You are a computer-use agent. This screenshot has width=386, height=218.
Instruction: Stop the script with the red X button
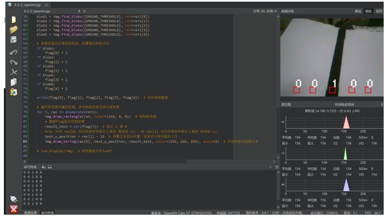click(14, 209)
